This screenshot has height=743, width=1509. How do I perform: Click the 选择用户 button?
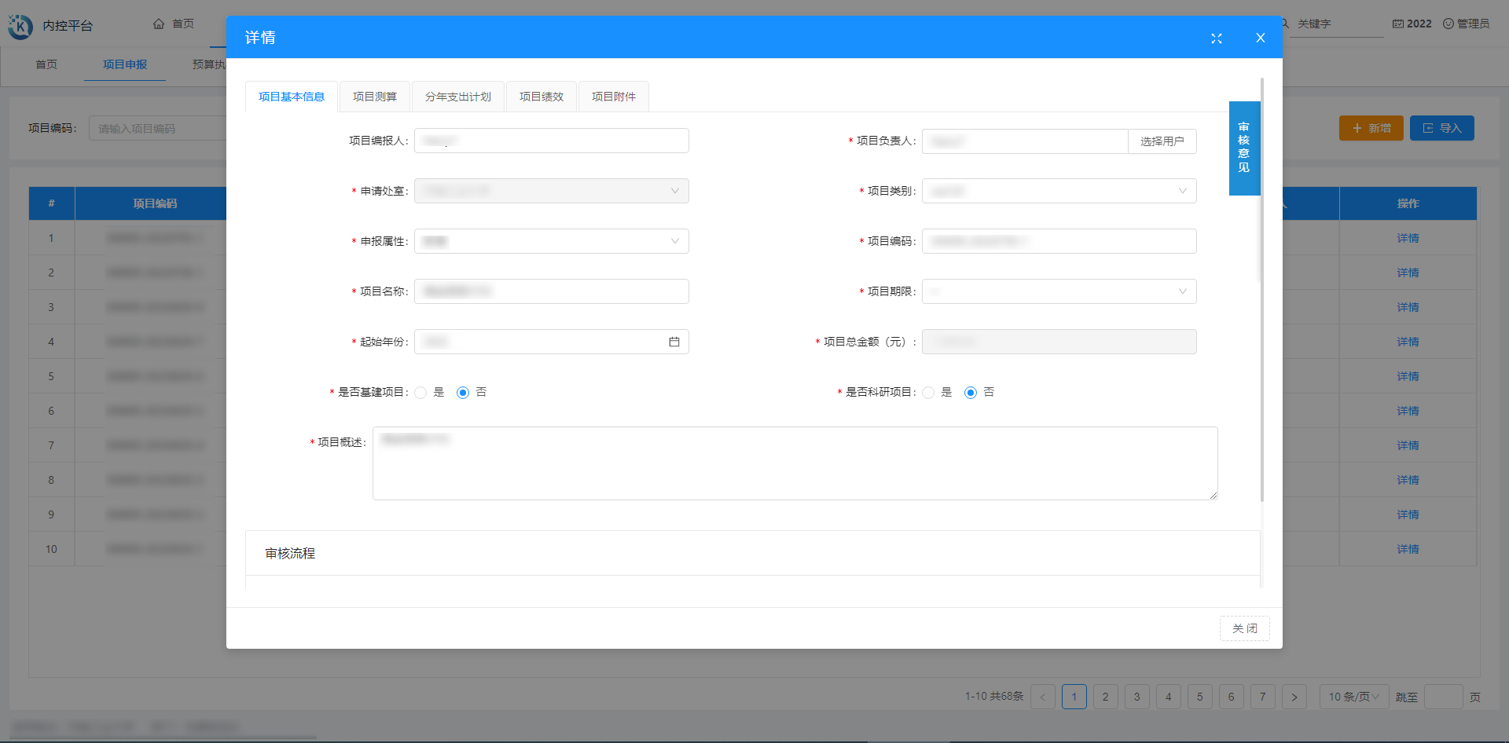[x=1162, y=141]
